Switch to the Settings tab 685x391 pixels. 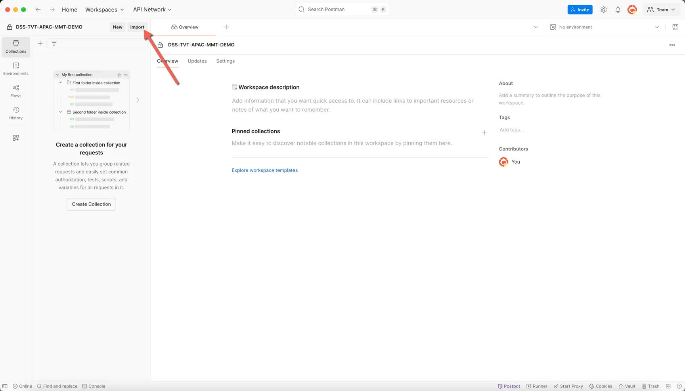pyautogui.click(x=225, y=61)
